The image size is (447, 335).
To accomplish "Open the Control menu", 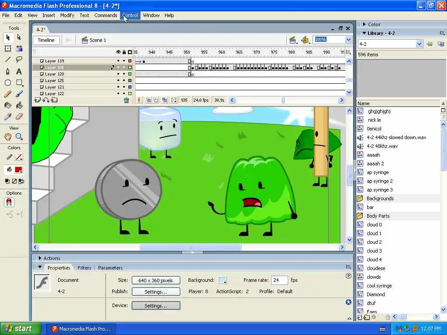I will 130,15.
